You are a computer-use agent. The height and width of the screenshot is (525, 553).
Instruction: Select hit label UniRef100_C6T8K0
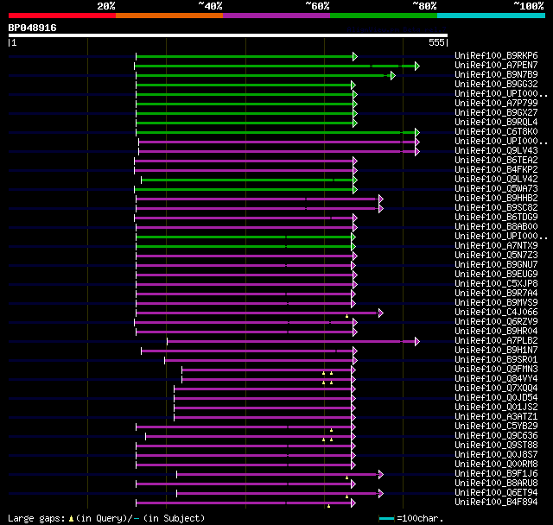click(x=496, y=132)
